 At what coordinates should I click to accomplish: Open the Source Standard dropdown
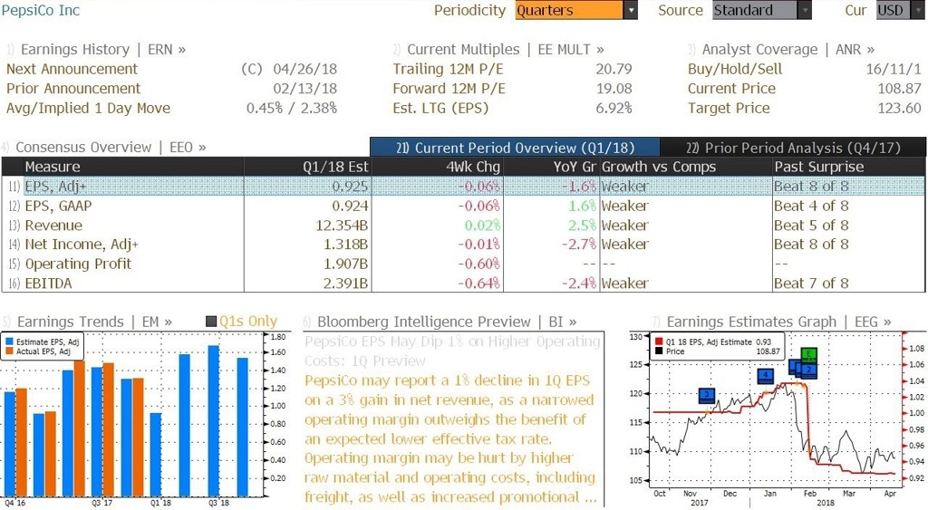[x=761, y=11]
